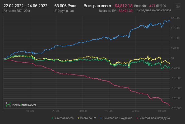Image resolution: width=185 pixels, height=124 pixels.
Task: Click the 'Всего по EV:' header label
Action: click(x=108, y=11)
